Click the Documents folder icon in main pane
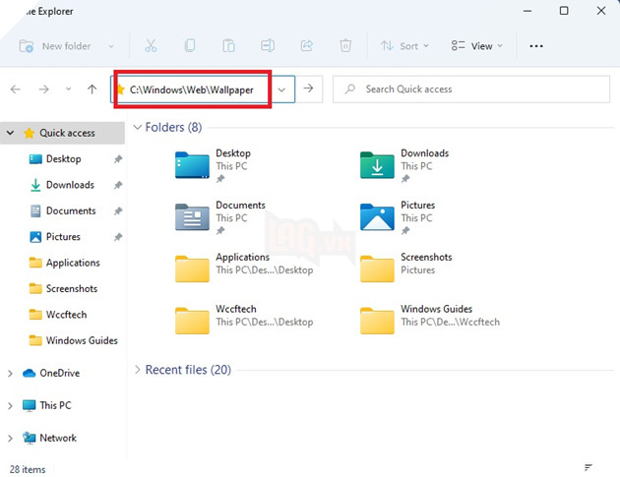The image size is (620, 477). tap(192, 217)
